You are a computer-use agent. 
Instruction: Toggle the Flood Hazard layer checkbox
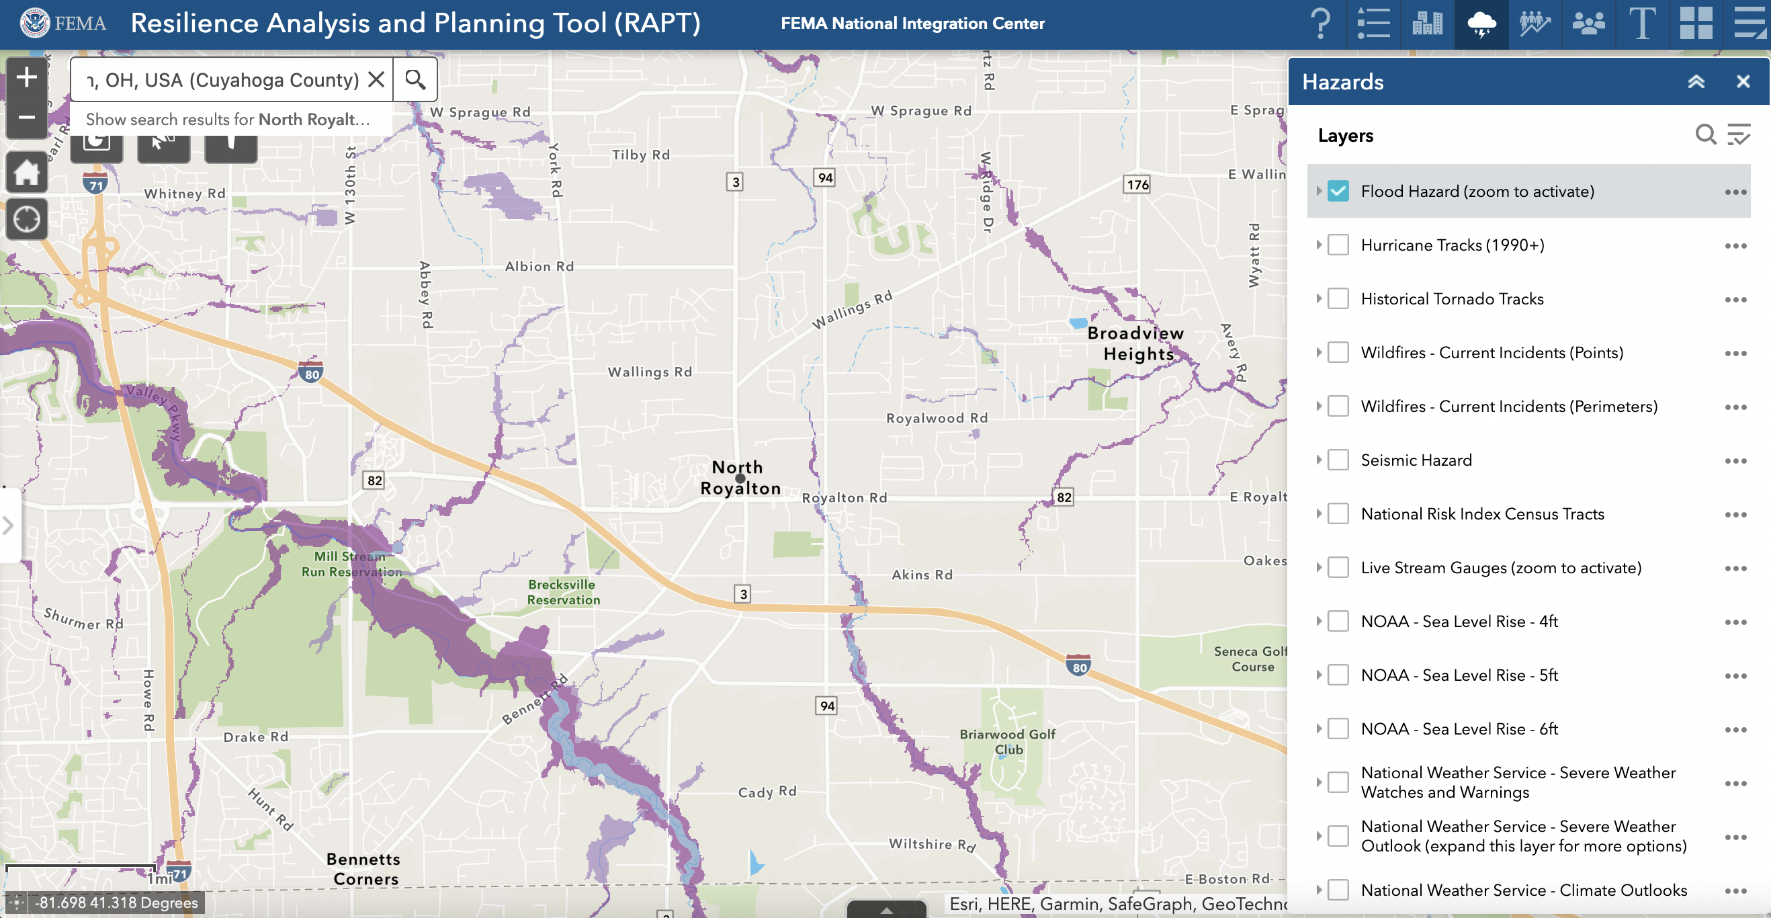pyautogui.click(x=1339, y=191)
